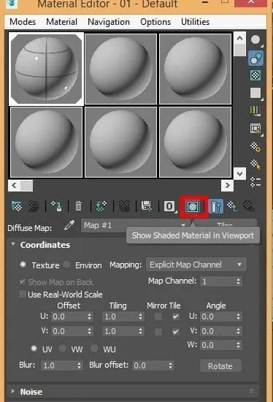Click the V Tiling spinner arrows

pyautogui.click(x=140, y=332)
